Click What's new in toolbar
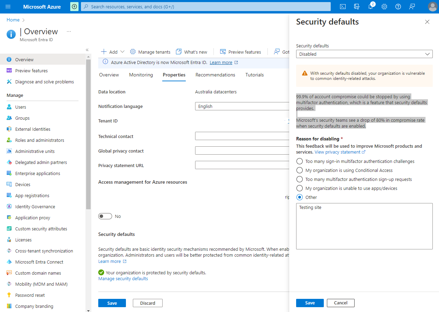The image size is (439, 312). pos(192,52)
